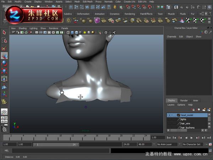Create a new empty layer icon

point(204,110)
